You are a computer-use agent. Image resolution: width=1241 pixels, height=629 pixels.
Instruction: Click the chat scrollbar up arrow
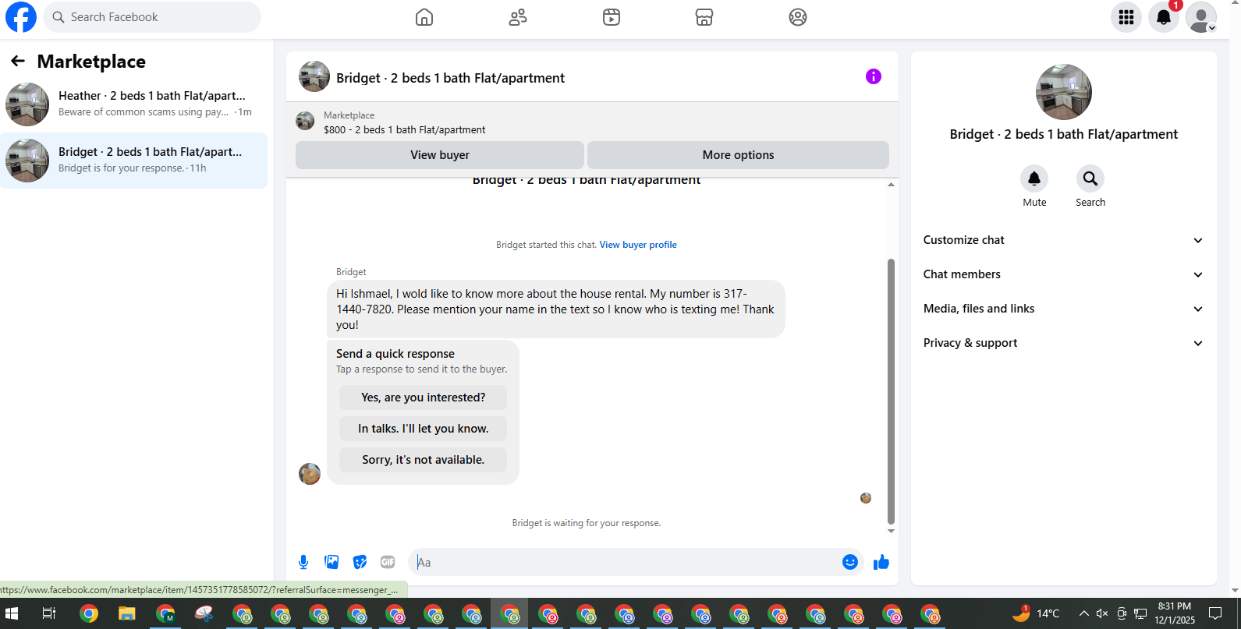tap(891, 185)
